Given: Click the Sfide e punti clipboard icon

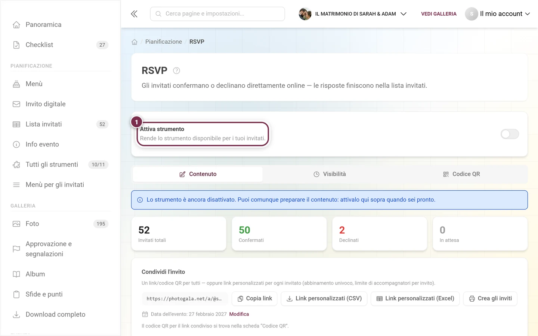Looking at the screenshot, I should (16, 295).
